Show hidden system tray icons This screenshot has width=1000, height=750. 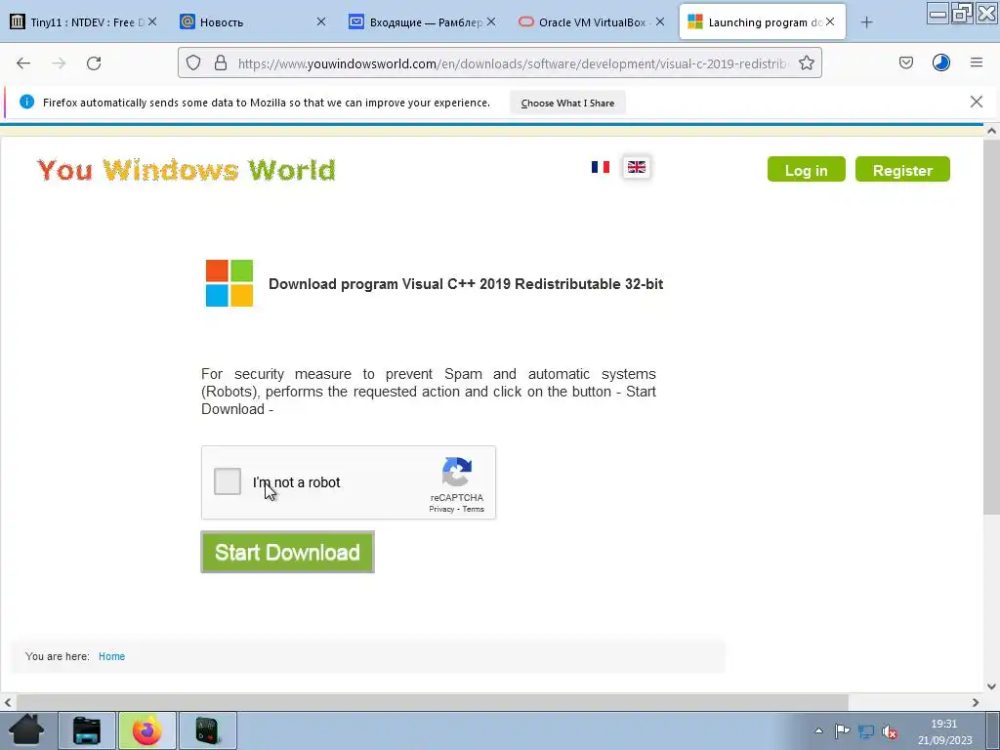(x=818, y=730)
